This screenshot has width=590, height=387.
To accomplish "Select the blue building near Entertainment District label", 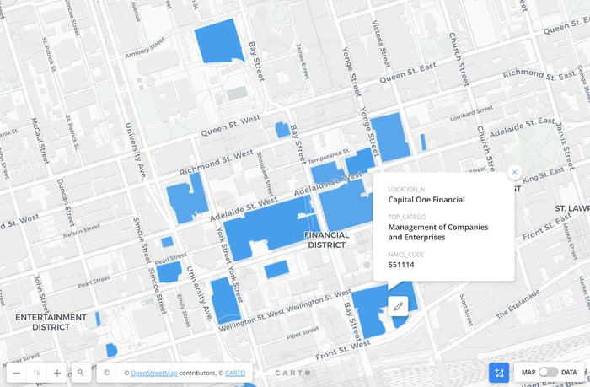I will coord(98,319).
